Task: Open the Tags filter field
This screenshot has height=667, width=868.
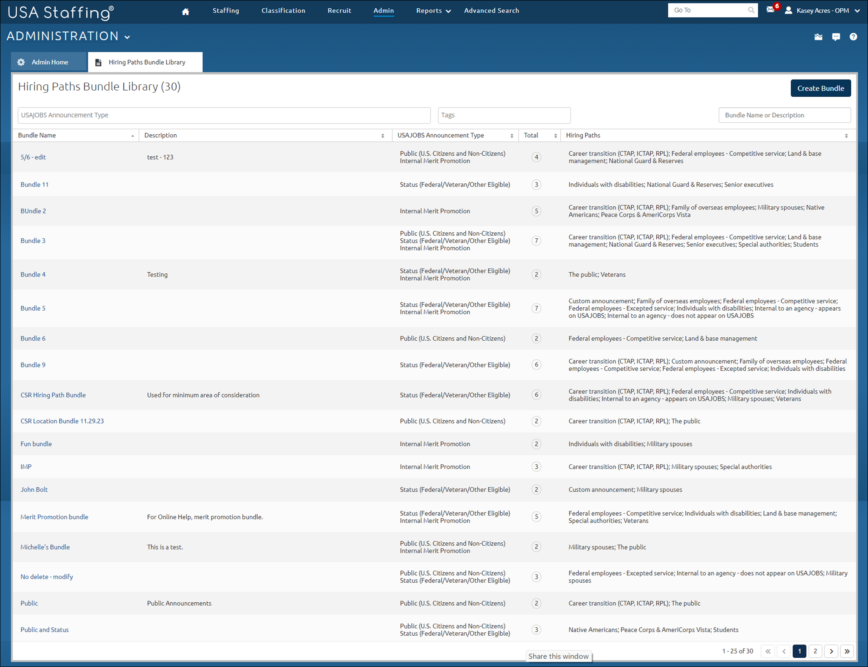Action: point(504,115)
